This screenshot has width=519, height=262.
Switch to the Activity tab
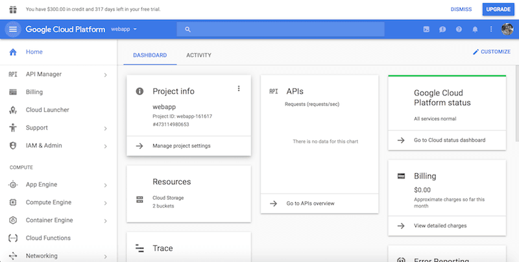(x=199, y=55)
